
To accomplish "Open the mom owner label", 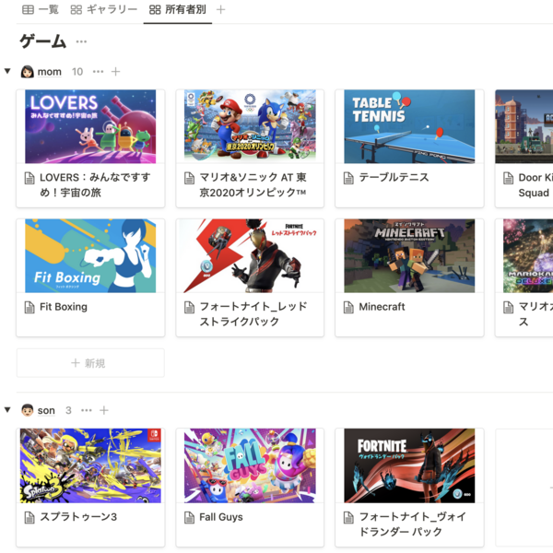I will click(50, 72).
